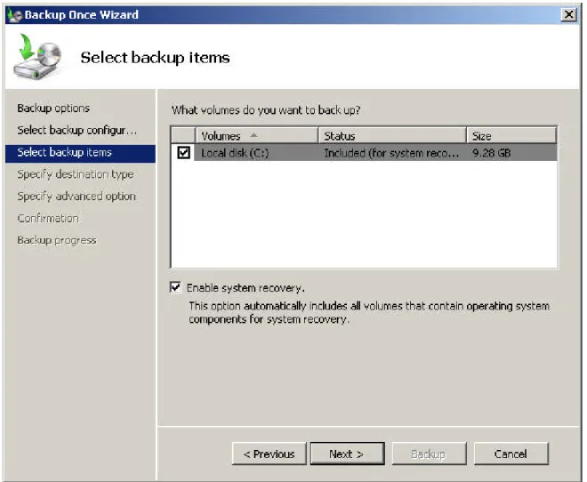The image size is (587, 482).
Task: Open the Specify destination type step
Action: click(x=76, y=174)
